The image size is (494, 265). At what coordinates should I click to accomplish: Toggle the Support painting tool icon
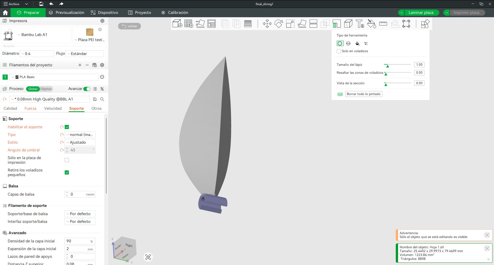(x=336, y=24)
